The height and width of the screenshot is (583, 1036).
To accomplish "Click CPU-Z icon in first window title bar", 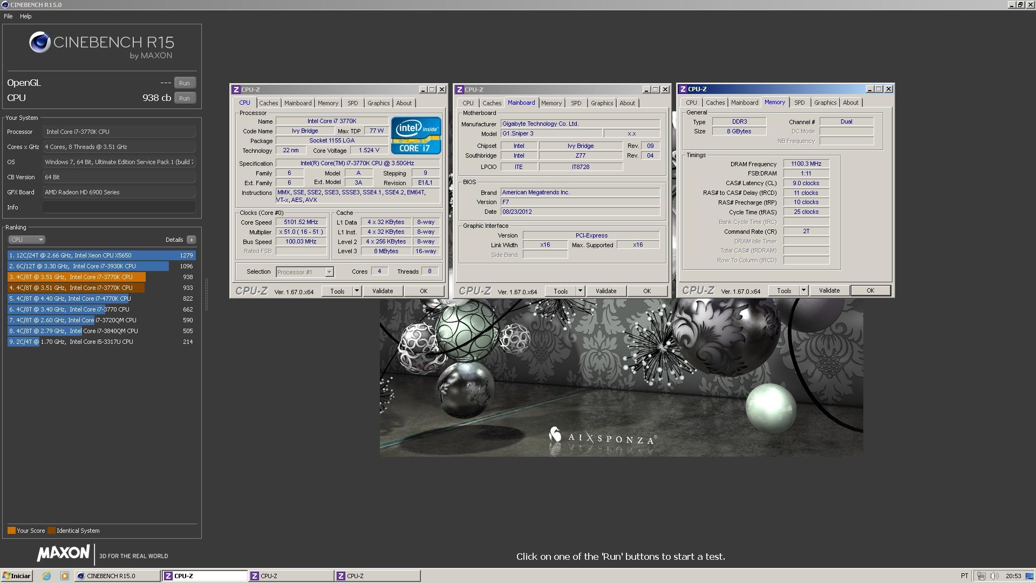I will [236, 90].
